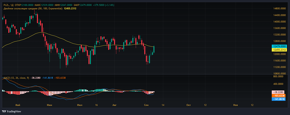Click the 14000.0000 price axis label

click(280, 22)
